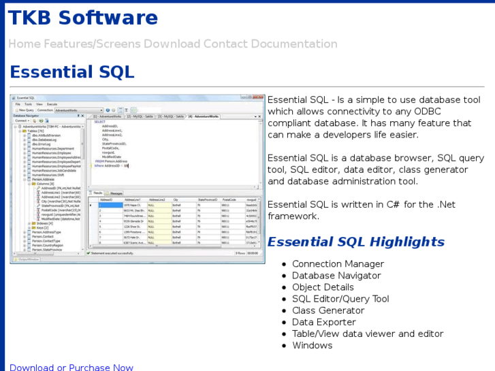
Task: Open the Essential SQL application screenshot thumbnail
Action: coord(138,179)
